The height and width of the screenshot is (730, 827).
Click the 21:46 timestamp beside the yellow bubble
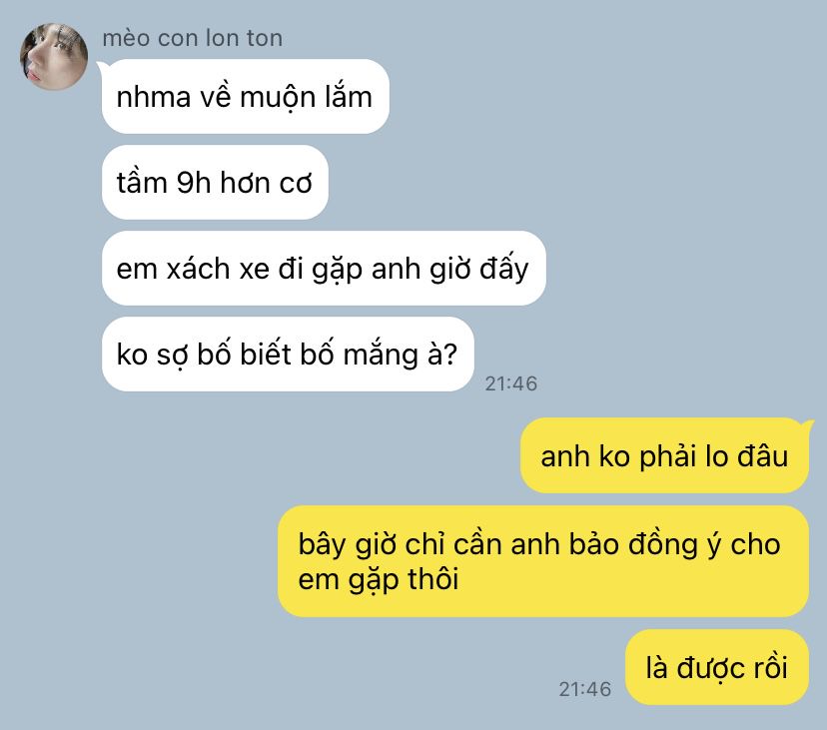(x=585, y=689)
